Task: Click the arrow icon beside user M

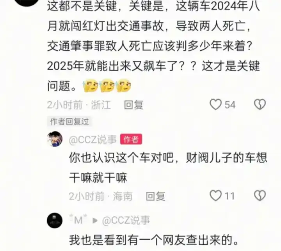Action: (95, 221)
